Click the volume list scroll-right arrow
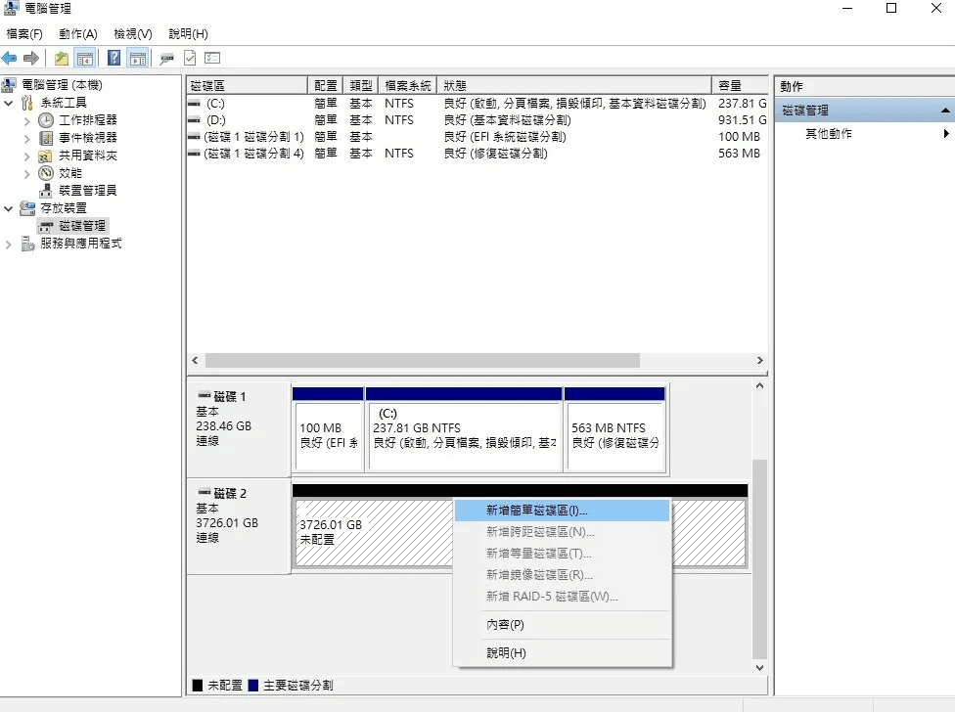 [759, 360]
